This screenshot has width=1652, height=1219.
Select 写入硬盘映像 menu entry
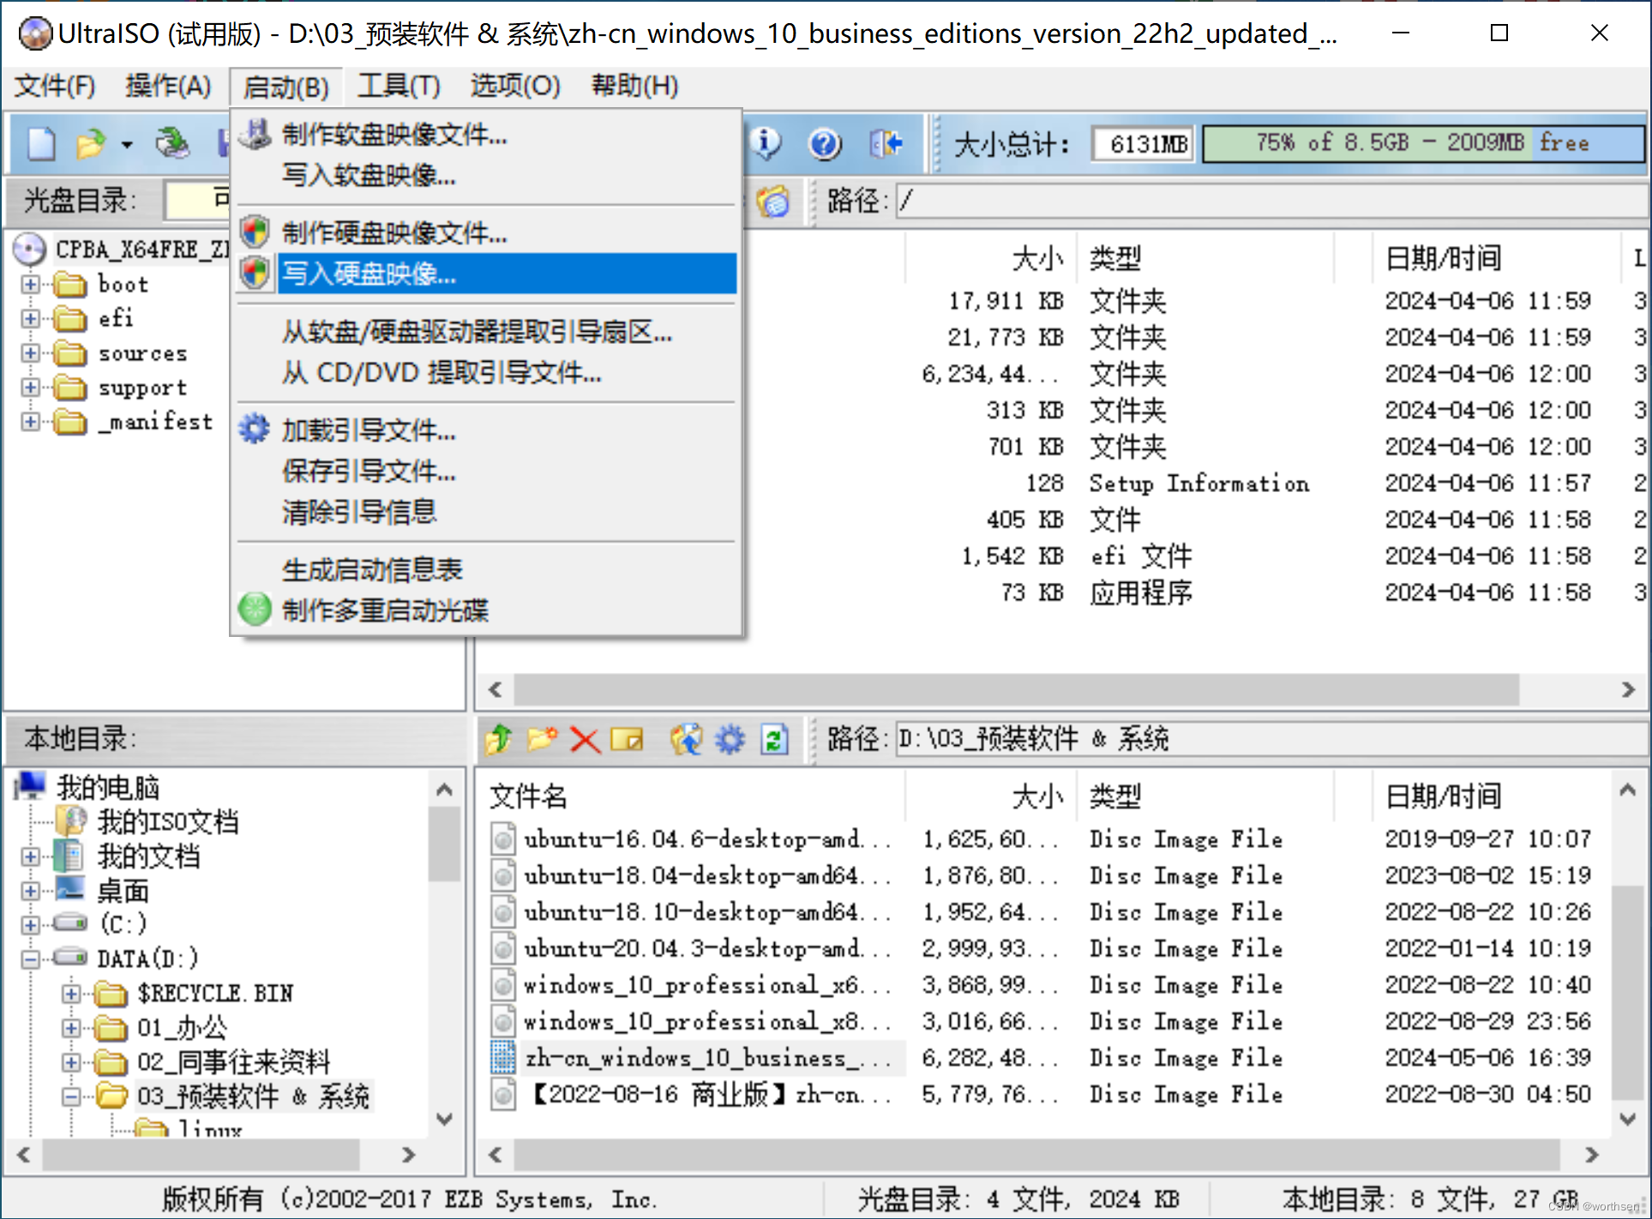tap(369, 273)
